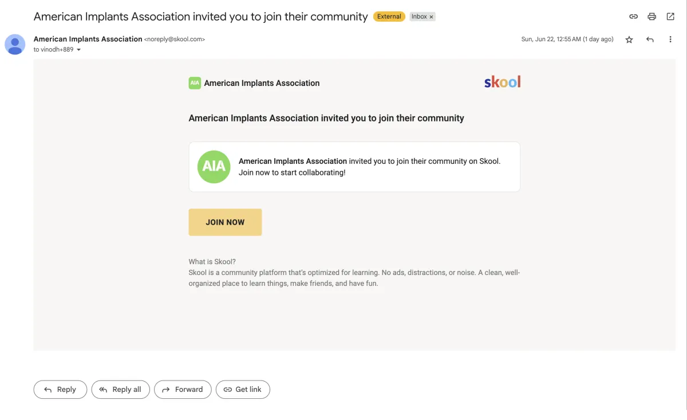The height and width of the screenshot is (420, 687).
Task: Open email in new window icon
Action: pyautogui.click(x=670, y=17)
